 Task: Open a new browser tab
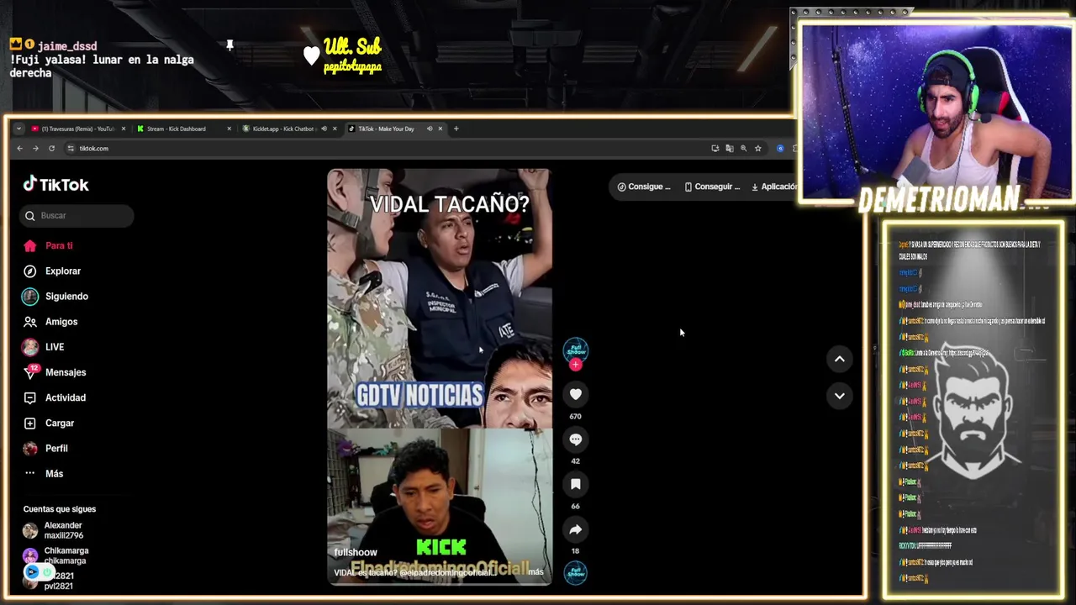[x=456, y=129]
